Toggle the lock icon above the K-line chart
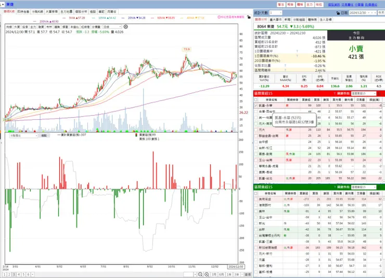Screen dimensions: 385x278 [x=249, y=17]
